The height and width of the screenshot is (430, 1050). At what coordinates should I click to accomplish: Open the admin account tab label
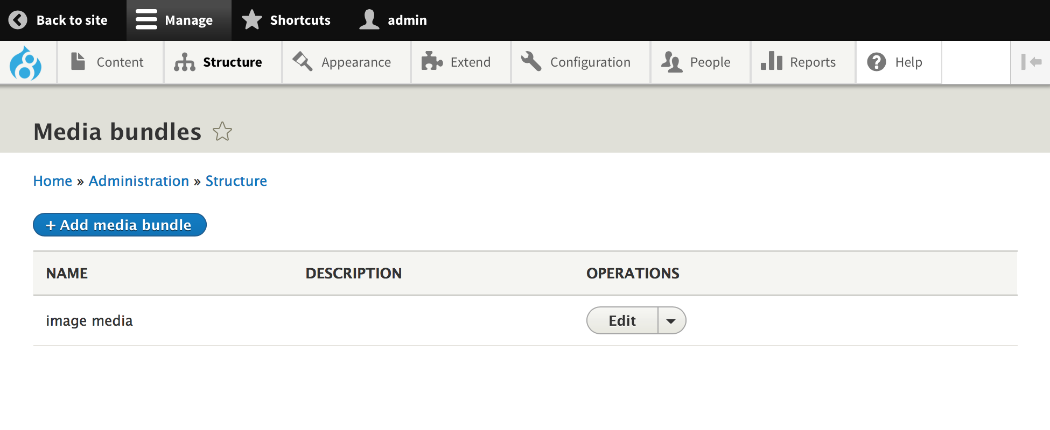click(408, 20)
